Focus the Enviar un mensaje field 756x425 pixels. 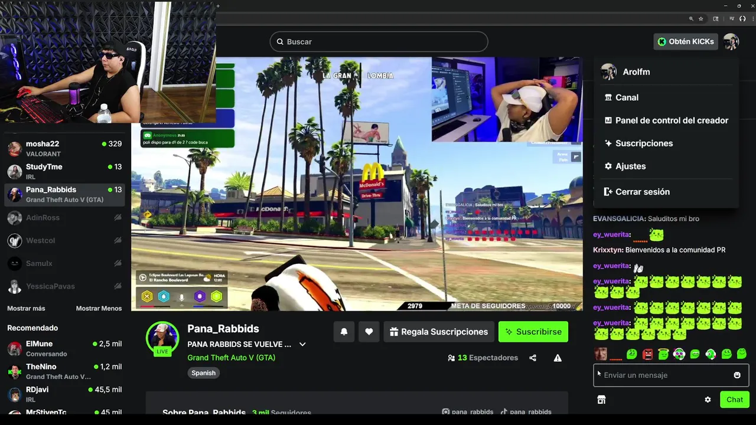pos(671,375)
